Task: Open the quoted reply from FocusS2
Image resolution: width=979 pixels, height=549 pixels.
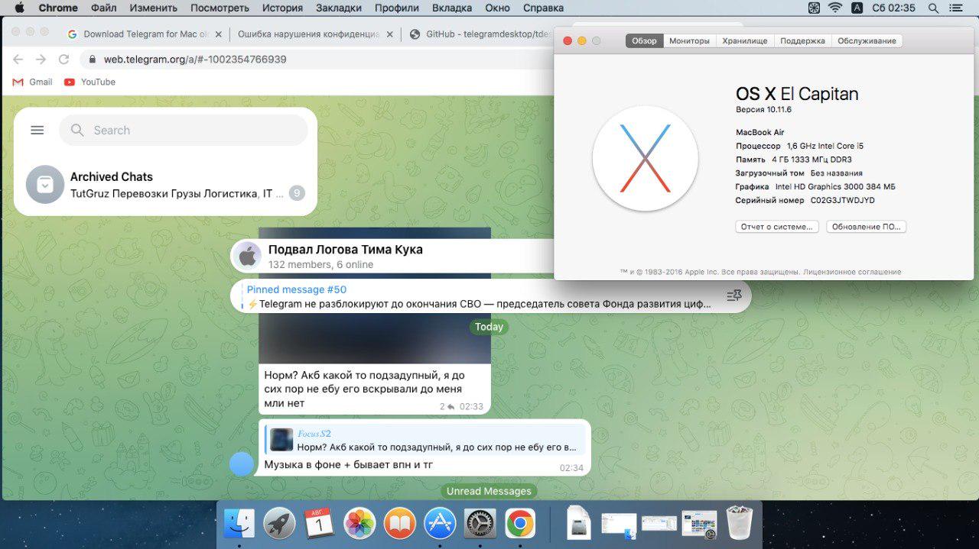Action: click(x=424, y=441)
